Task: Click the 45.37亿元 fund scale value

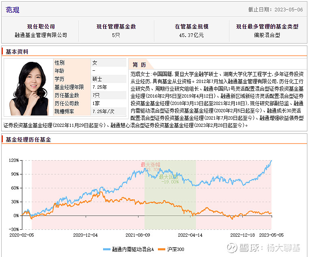Action: point(191,35)
